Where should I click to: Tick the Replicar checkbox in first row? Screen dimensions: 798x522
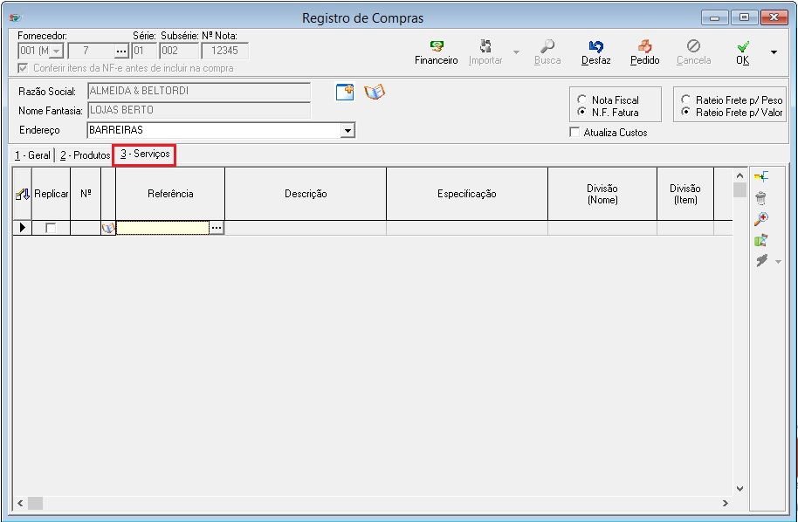(51, 228)
